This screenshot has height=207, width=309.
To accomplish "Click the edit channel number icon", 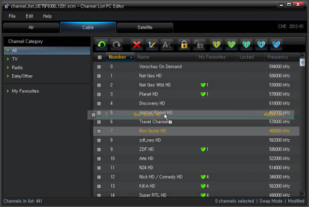I will coord(151,45).
